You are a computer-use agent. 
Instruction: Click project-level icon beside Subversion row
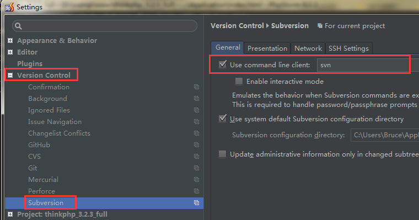196,202
